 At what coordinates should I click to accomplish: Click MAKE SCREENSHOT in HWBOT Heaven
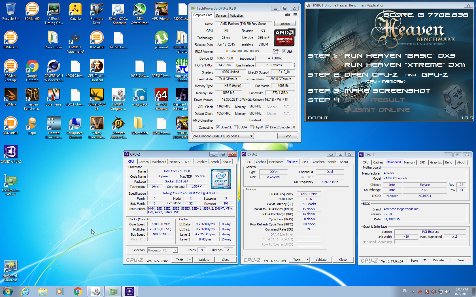tap(387, 91)
